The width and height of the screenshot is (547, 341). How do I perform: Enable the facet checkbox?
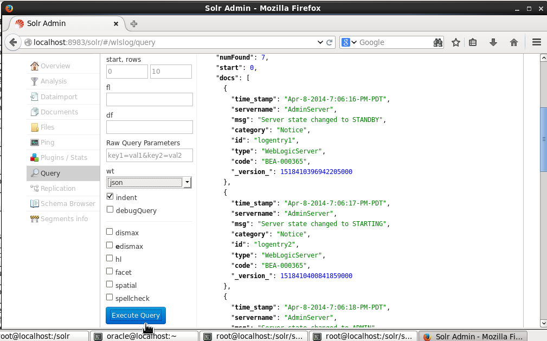pos(110,271)
